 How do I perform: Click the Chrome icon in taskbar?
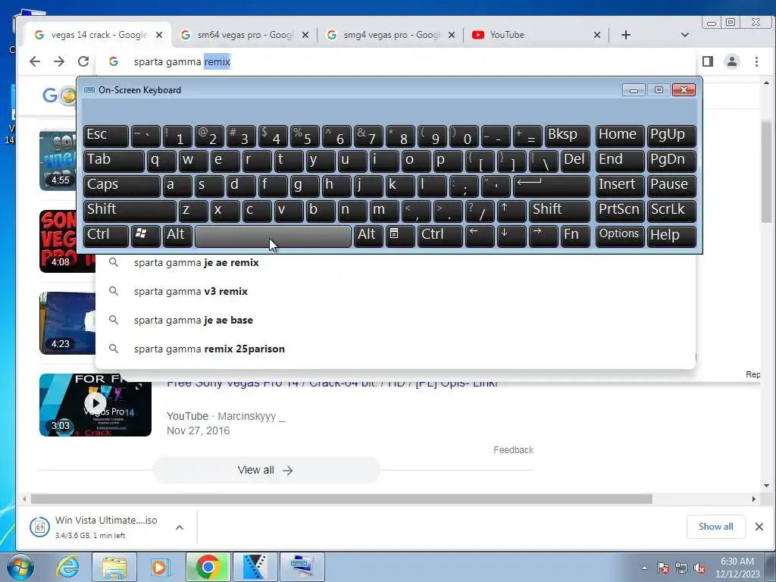208,567
